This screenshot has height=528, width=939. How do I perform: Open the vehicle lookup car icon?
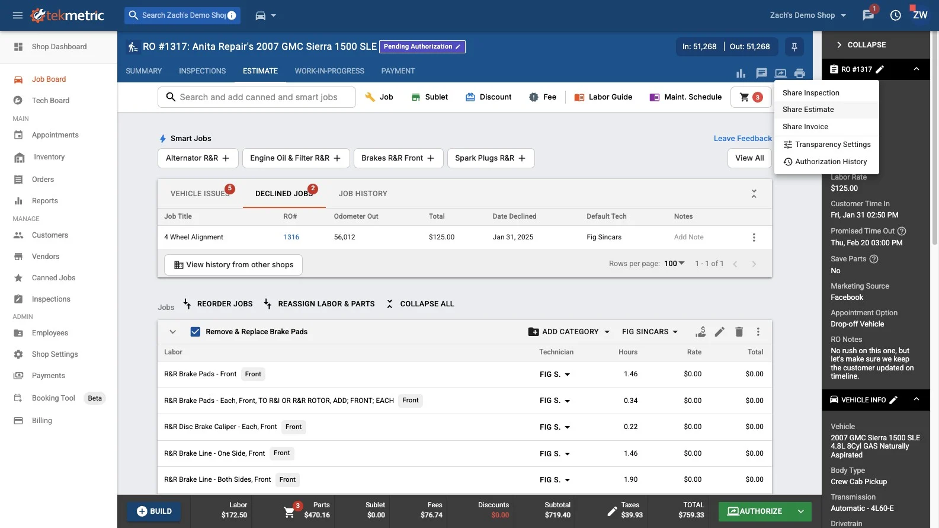pos(260,15)
